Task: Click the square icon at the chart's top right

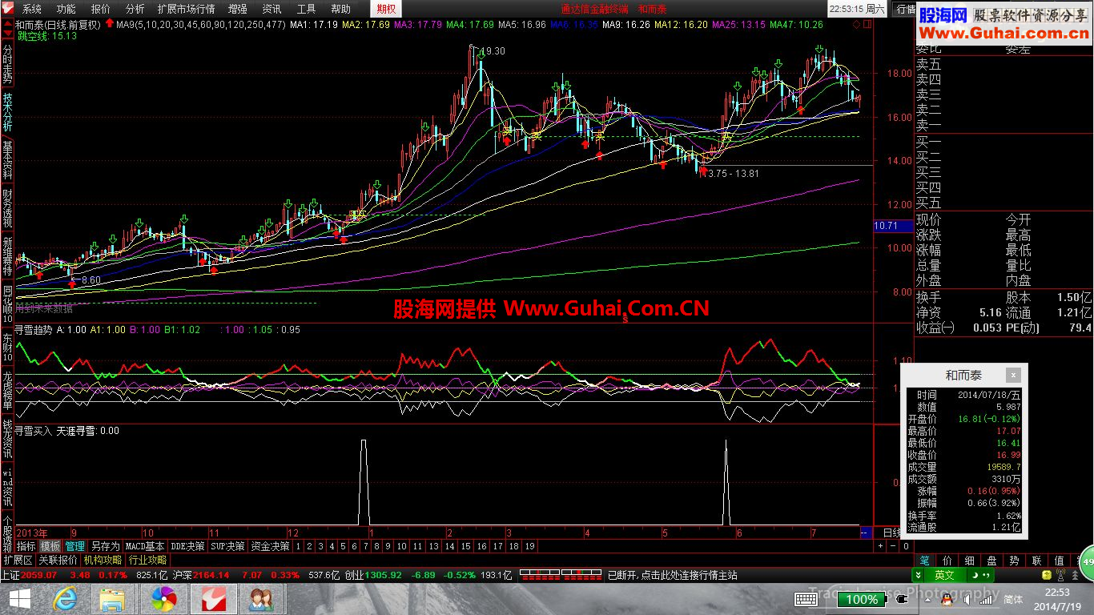Action: pos(867,24)
